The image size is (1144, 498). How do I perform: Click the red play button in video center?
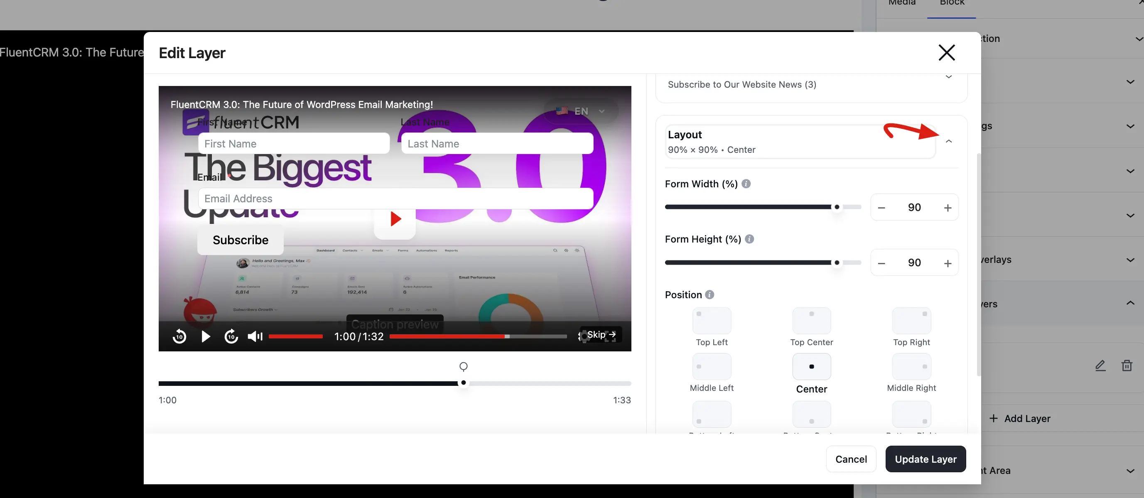pos(395,219)
